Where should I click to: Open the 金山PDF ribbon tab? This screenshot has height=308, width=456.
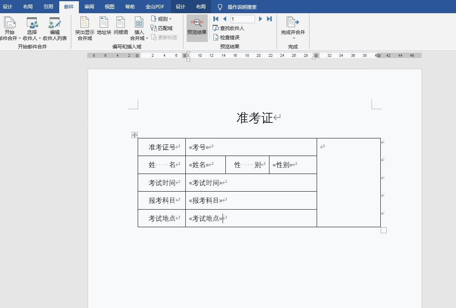pos(155,6)
